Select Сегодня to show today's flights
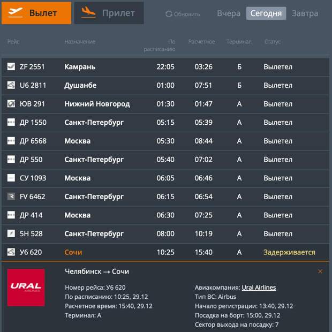Image resolution: width=332 pixels, height=332 pixels. pyautogui.click(x=266, y=13)
